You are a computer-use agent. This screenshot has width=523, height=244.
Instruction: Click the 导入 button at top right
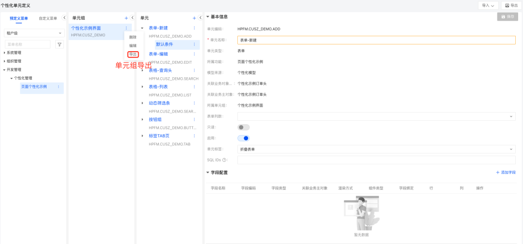click(x=488, y=5)
